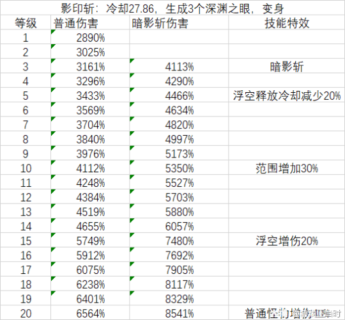Select cell with value 4519%
Screen dimensions: 345x320
click(90, 211)
